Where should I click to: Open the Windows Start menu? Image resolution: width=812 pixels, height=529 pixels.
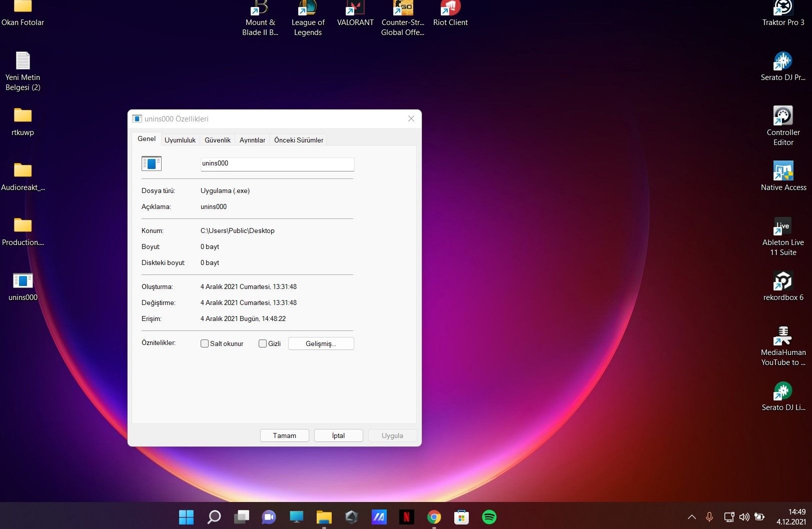click(x=186, y=517)
